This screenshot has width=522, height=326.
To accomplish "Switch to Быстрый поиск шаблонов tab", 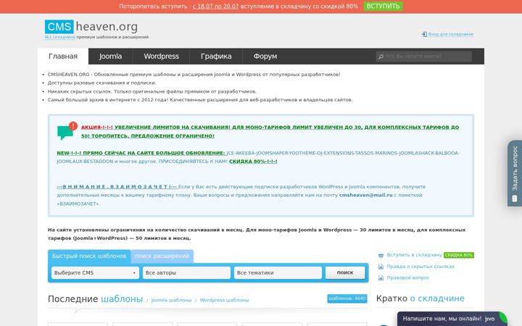I will coord(89,256).
